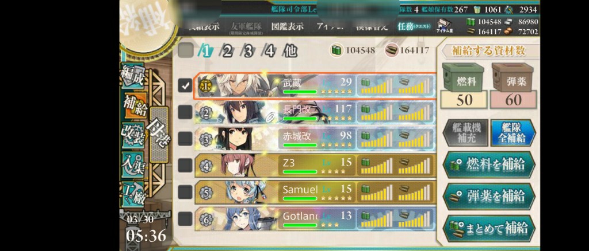Open the アイテム item shop icon
The width and height of the screenshot is (589, 251).
click(x=446, y=28)
